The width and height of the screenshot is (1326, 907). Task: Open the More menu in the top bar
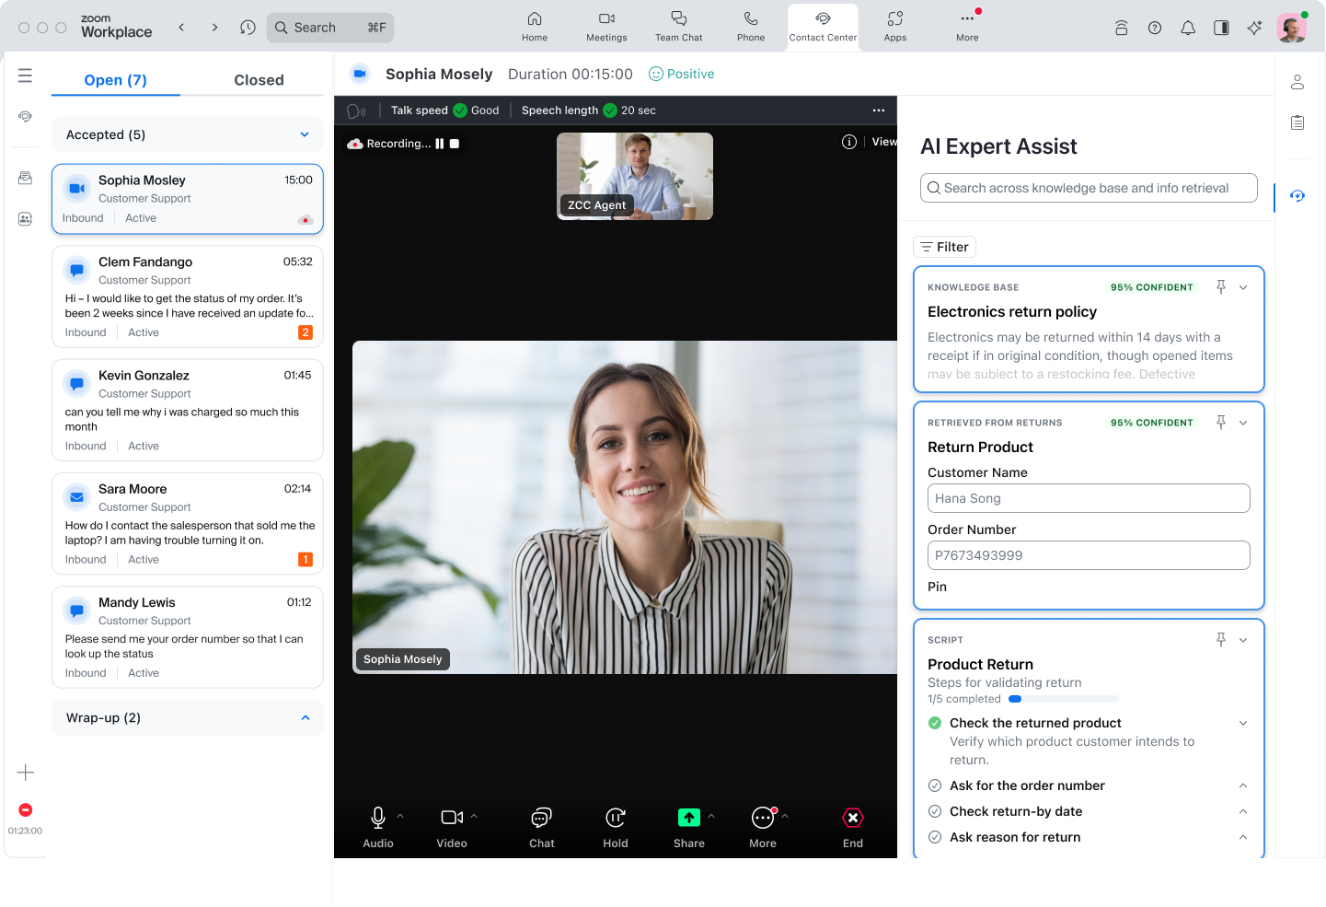point(966,26)
